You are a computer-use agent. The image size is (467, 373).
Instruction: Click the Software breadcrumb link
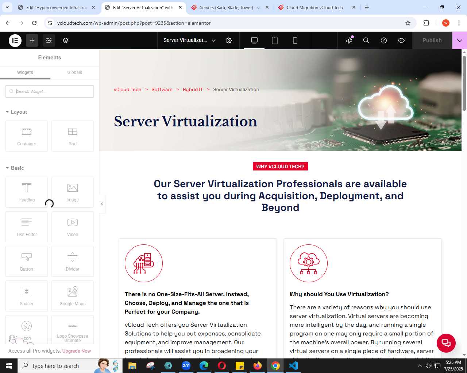(x=162, y=90)
